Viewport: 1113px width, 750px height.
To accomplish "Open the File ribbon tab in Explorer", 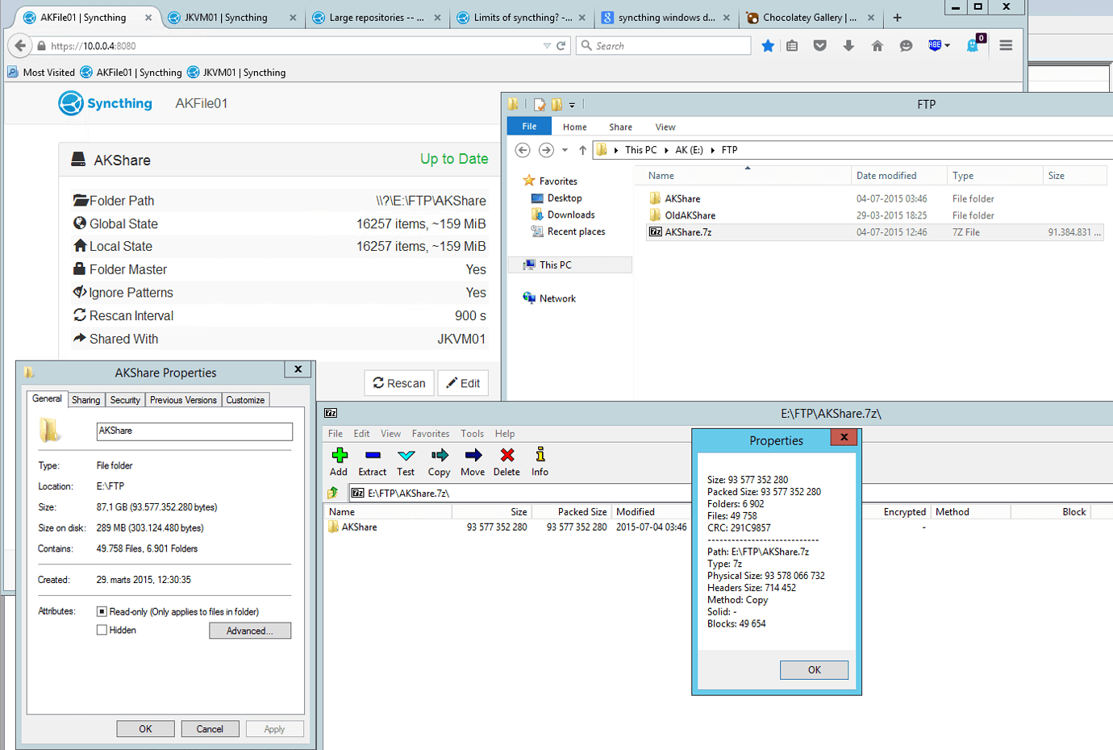I will coord(529,127).
